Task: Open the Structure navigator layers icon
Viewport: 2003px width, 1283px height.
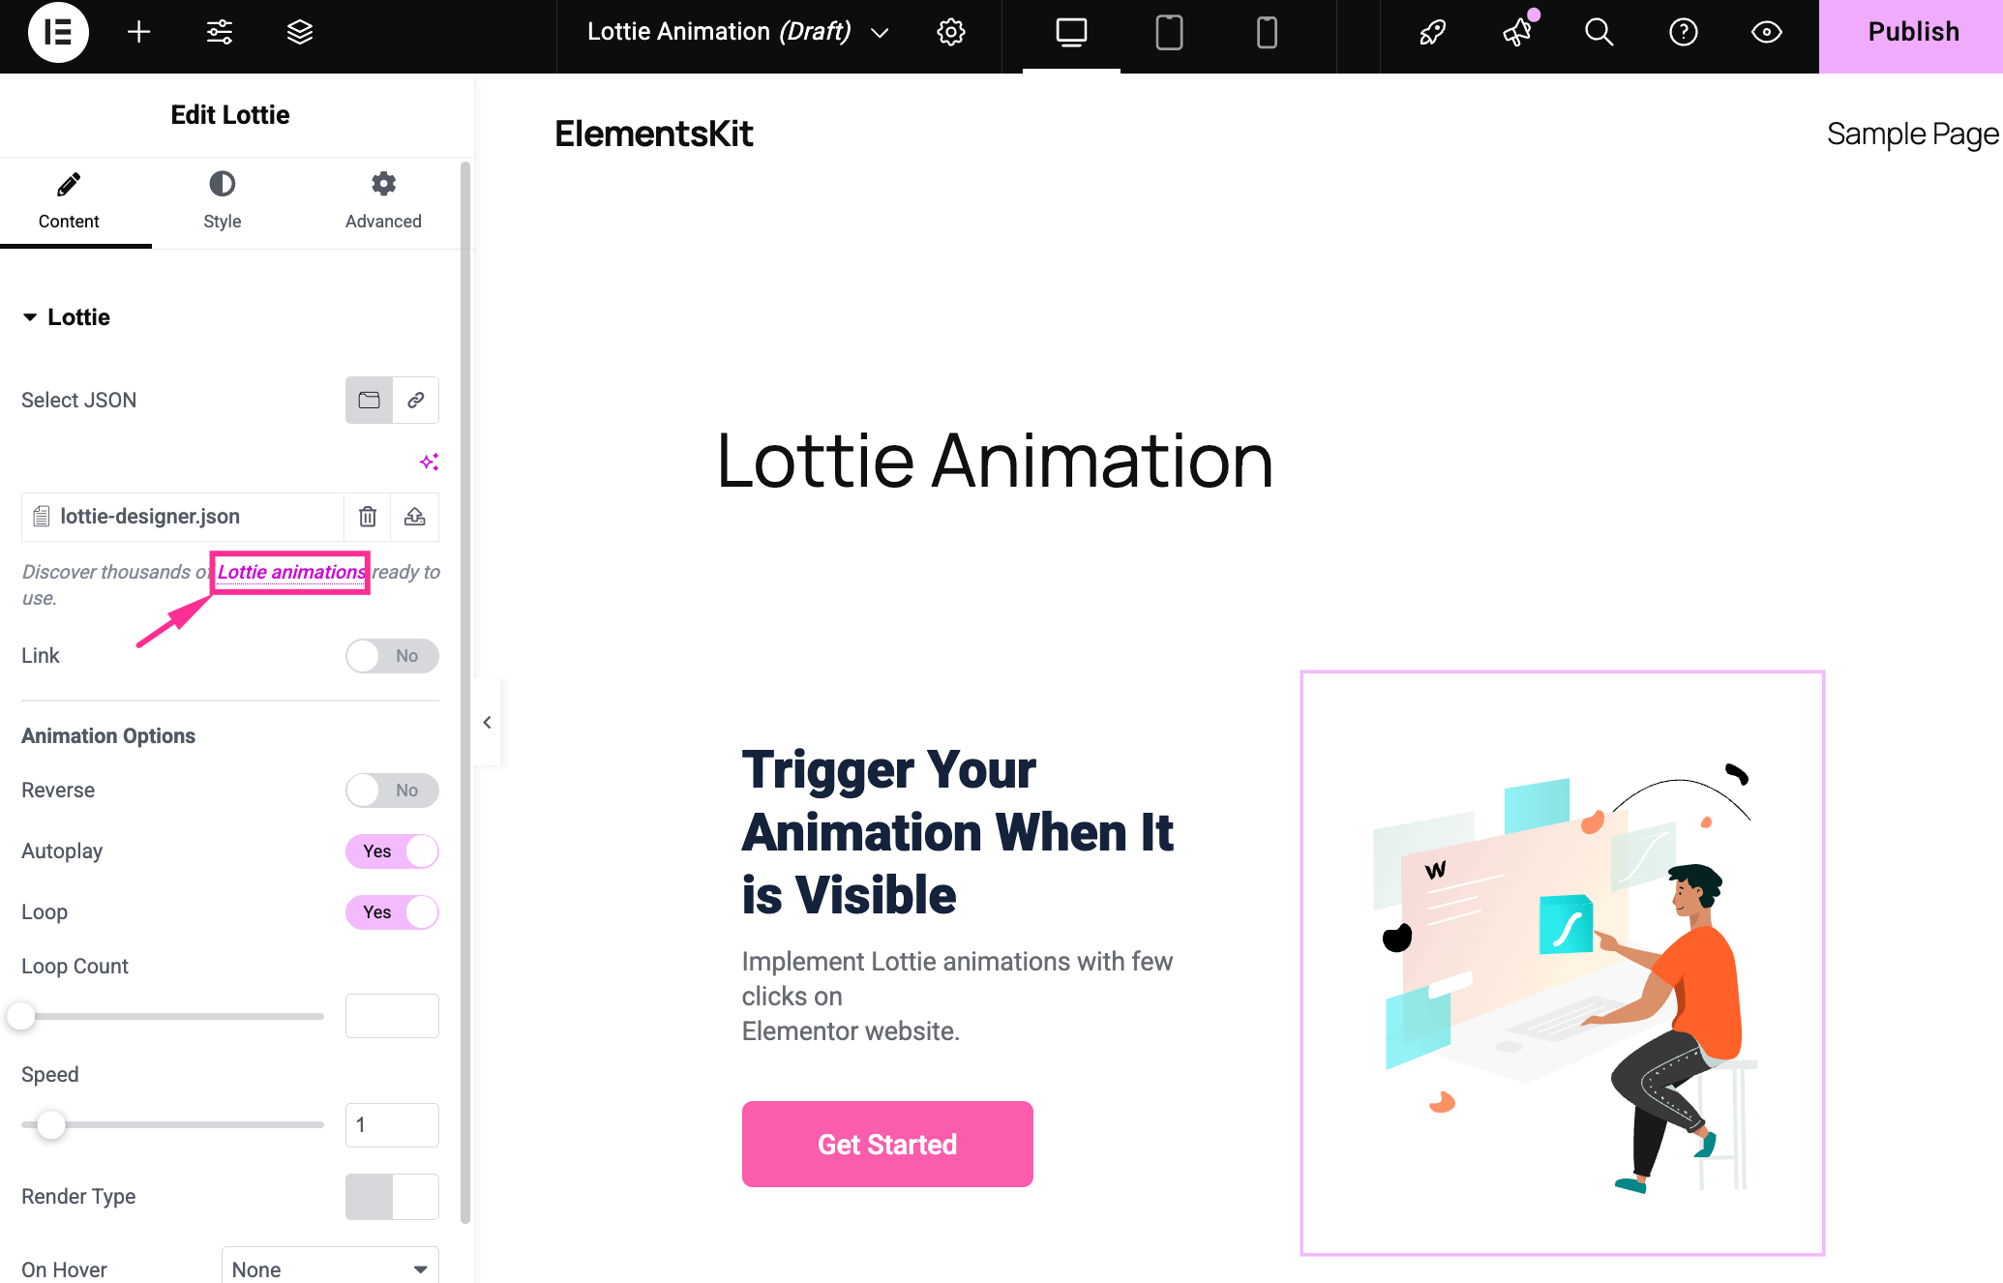Action: pos(299,32)
